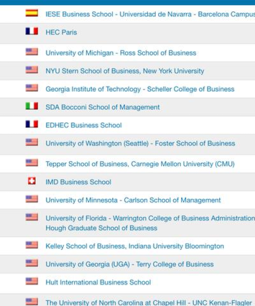
Task: Click the US flag beside University of Michigan
Action: pyautogui.click(x=32, y=52)
